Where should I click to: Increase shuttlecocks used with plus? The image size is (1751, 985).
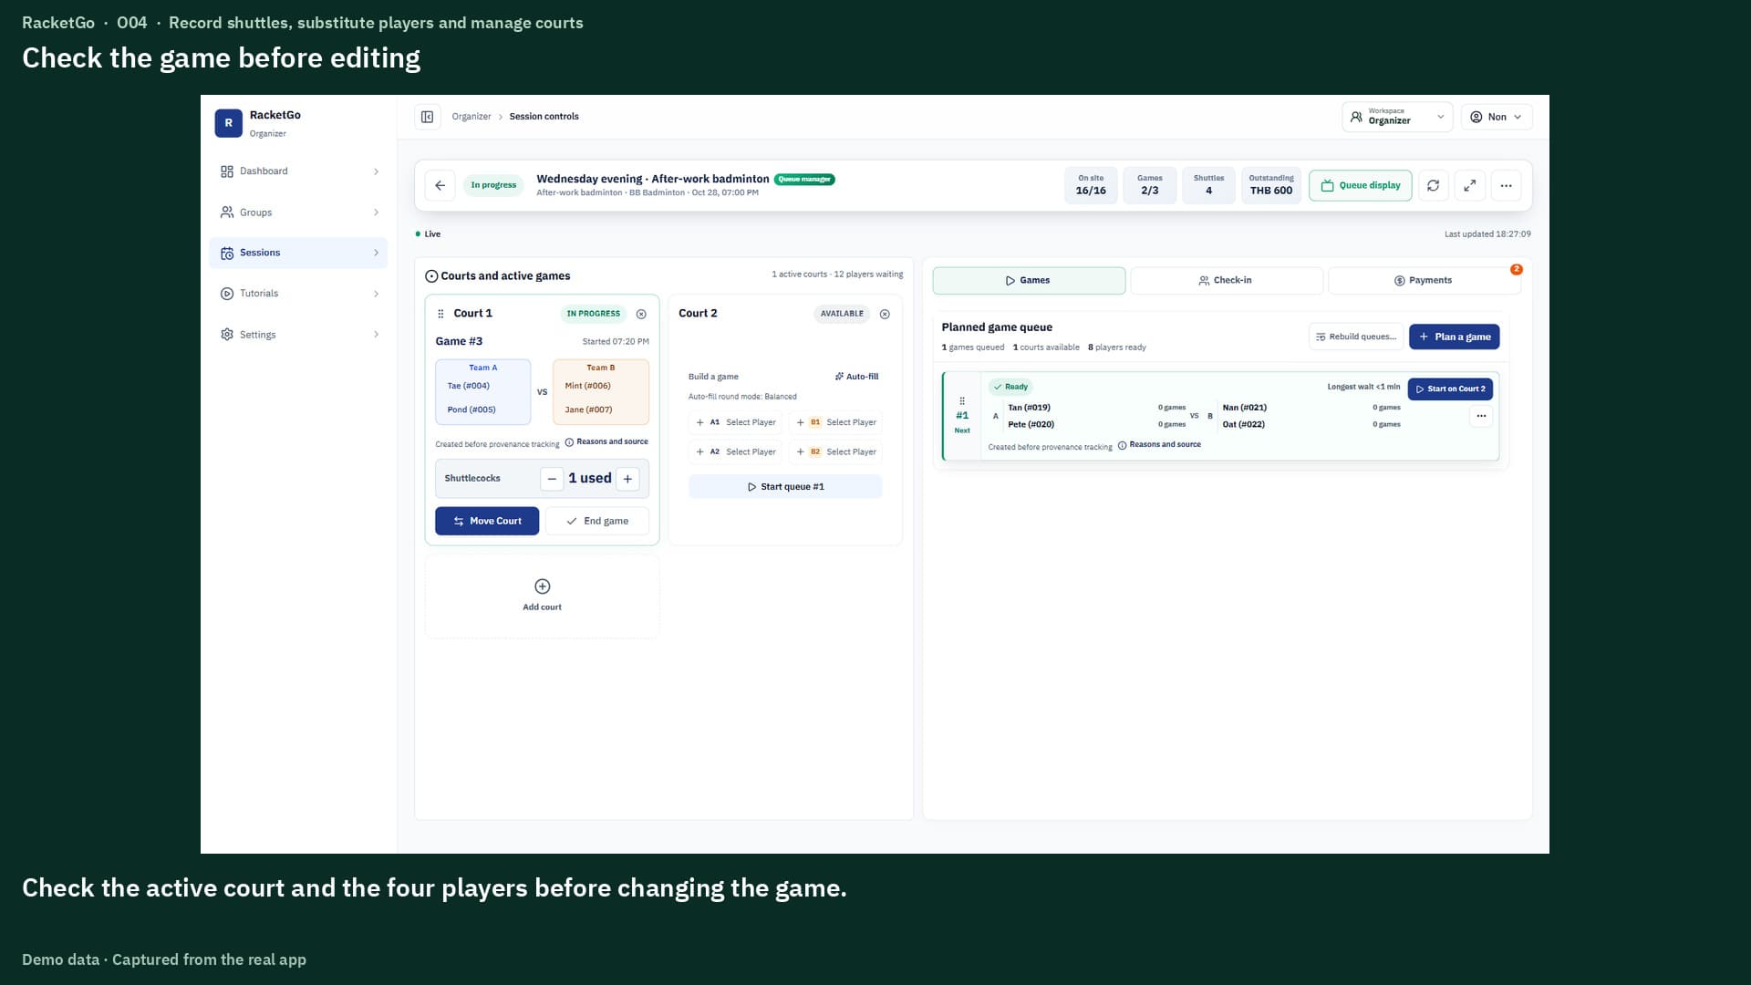point(627,479)
